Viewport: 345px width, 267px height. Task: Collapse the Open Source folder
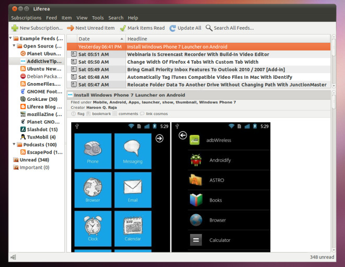pos(14,45)
